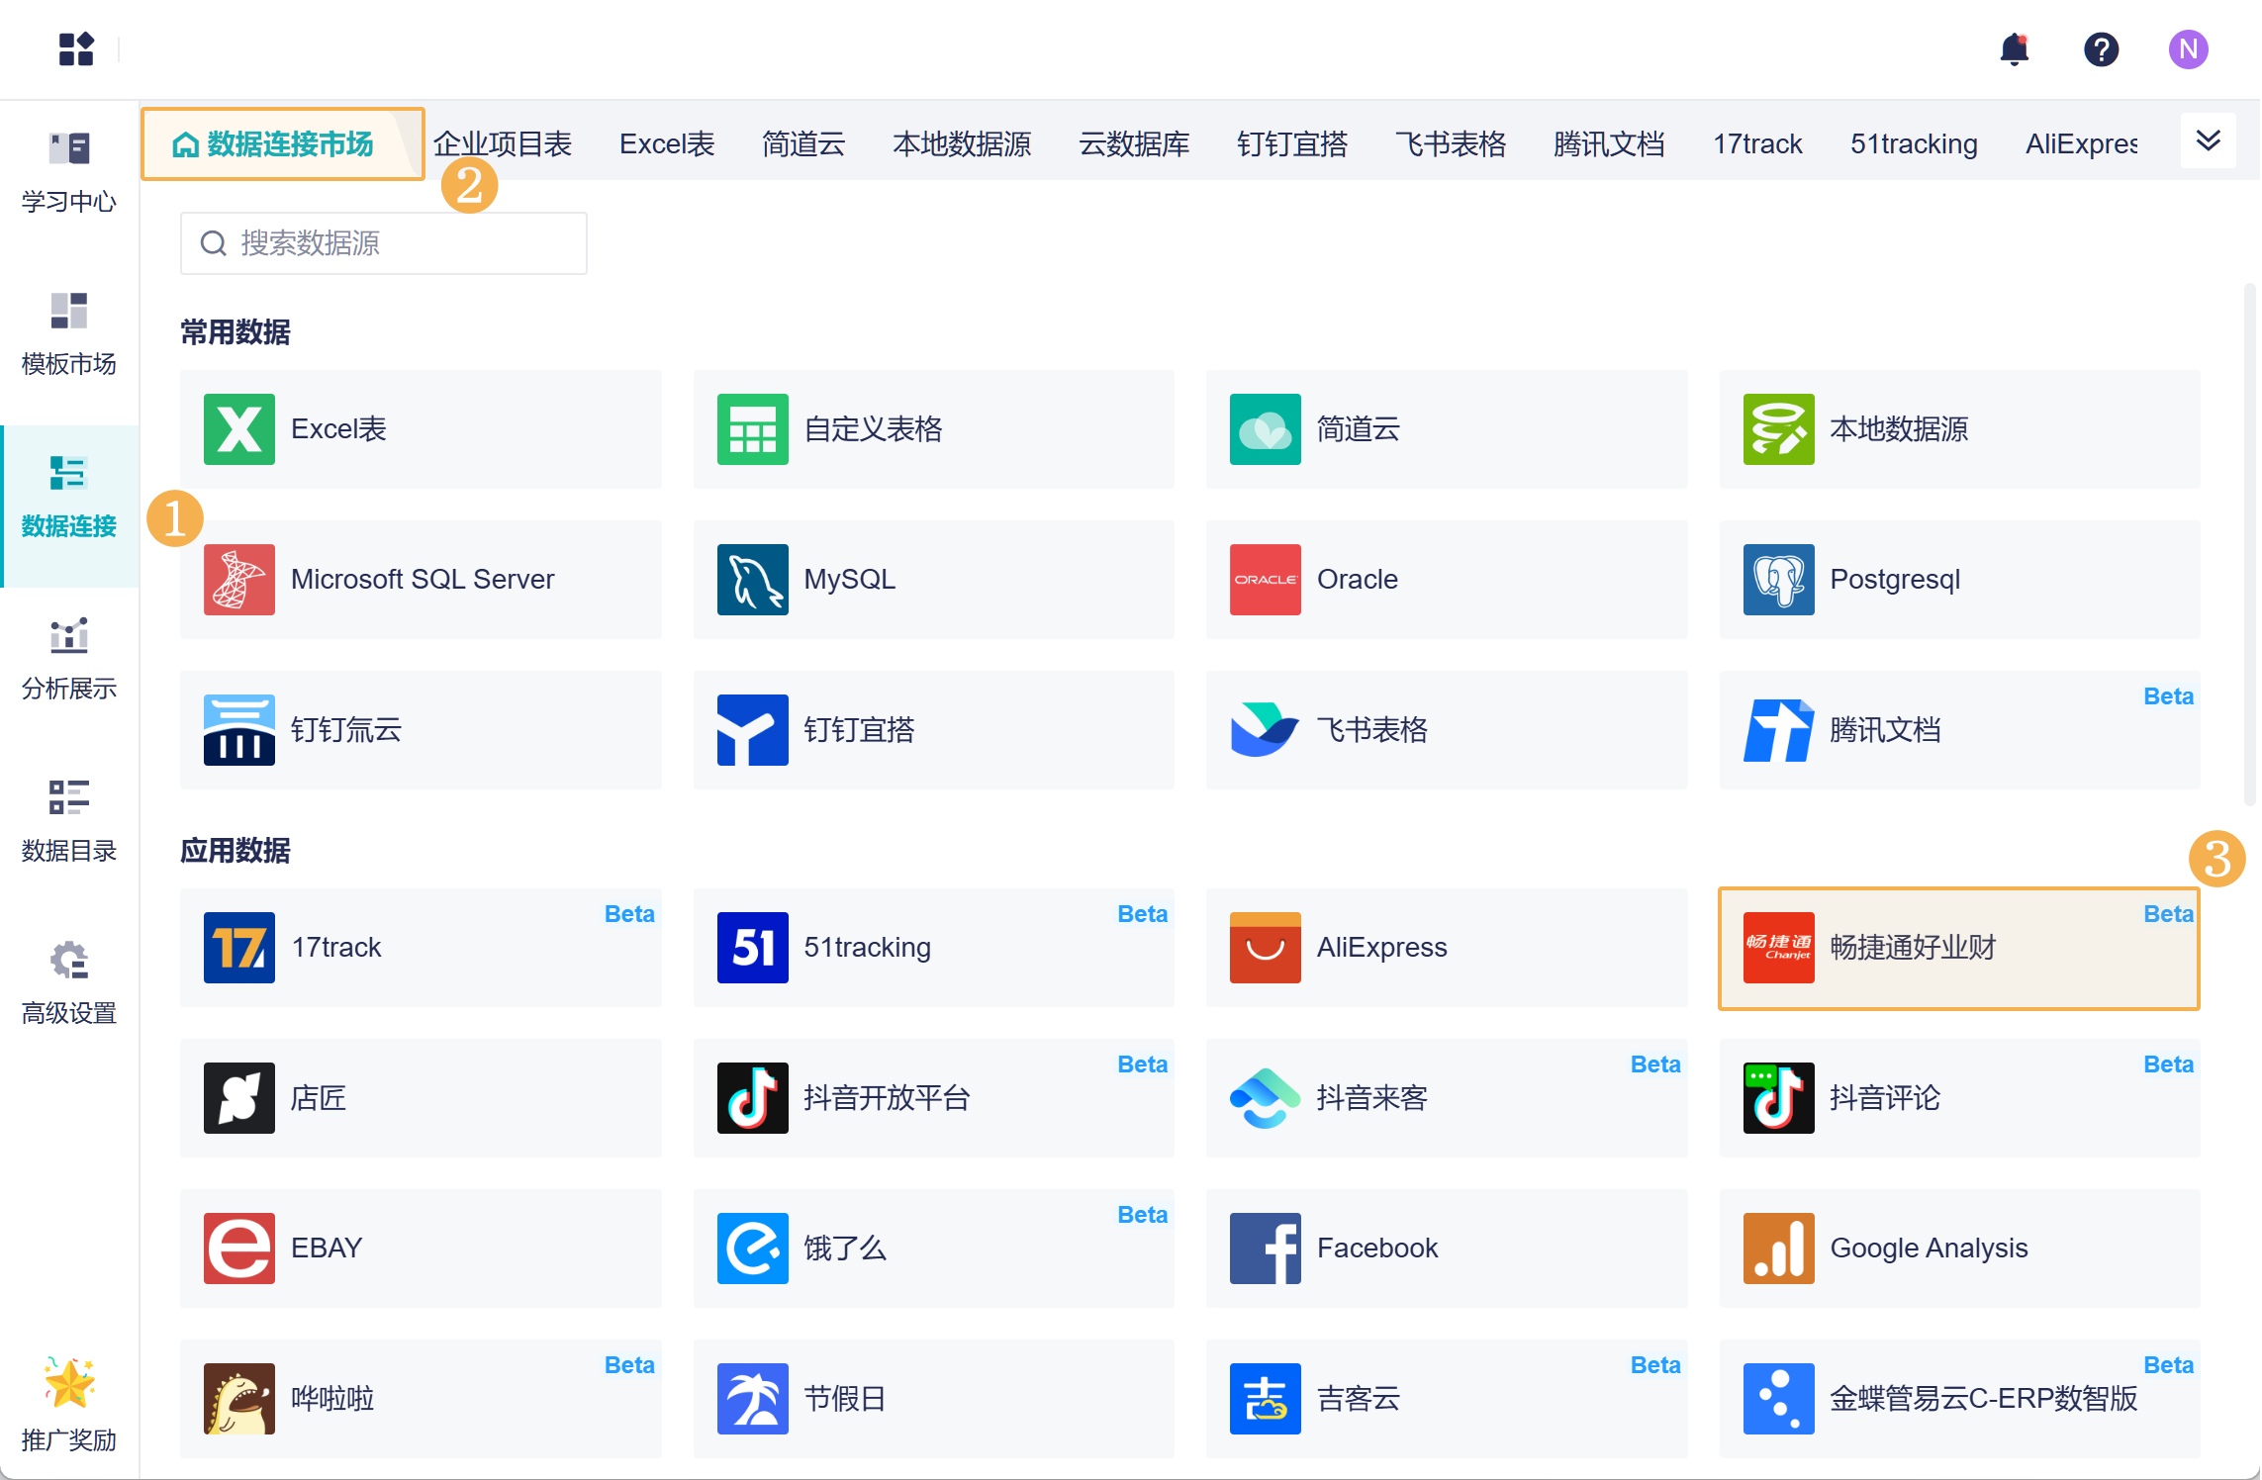Expand the tab list chevron dropdown

point(2208,141)
